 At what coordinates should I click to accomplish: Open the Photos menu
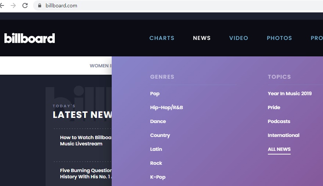[x=279, y=38]
